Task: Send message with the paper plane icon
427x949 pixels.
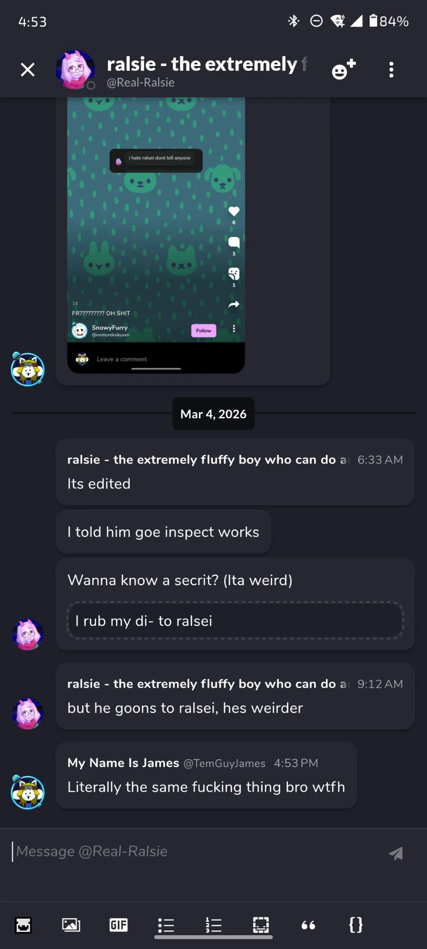Action: coord(396,853)
